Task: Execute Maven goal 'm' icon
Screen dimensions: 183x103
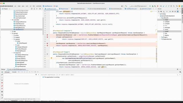Action: tap(173, 11)
